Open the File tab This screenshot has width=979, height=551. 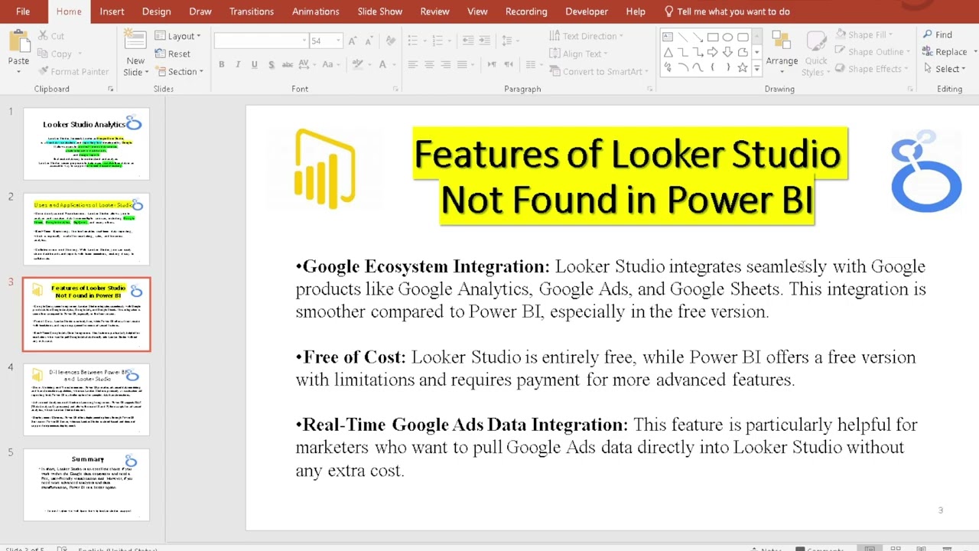pos(23,11)
